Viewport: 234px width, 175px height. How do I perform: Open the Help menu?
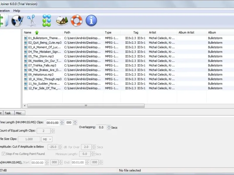[x=17, y=11]
